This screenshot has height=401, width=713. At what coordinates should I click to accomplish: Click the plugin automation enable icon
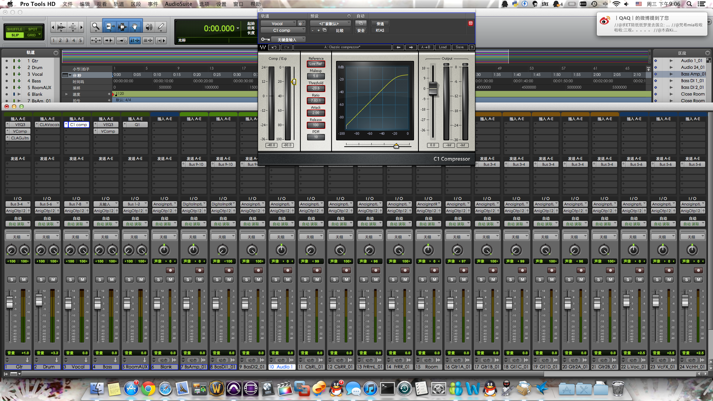click(361, 23)
